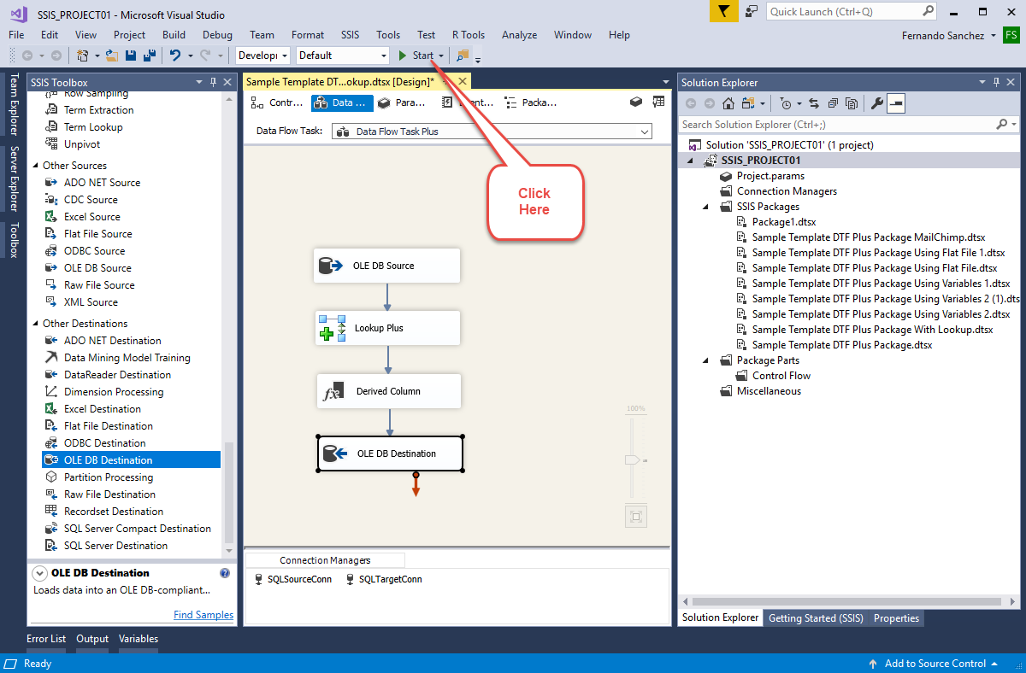Click the Home icon in Solution Explorer
The image size is (1026, 673).
[728, 103]
